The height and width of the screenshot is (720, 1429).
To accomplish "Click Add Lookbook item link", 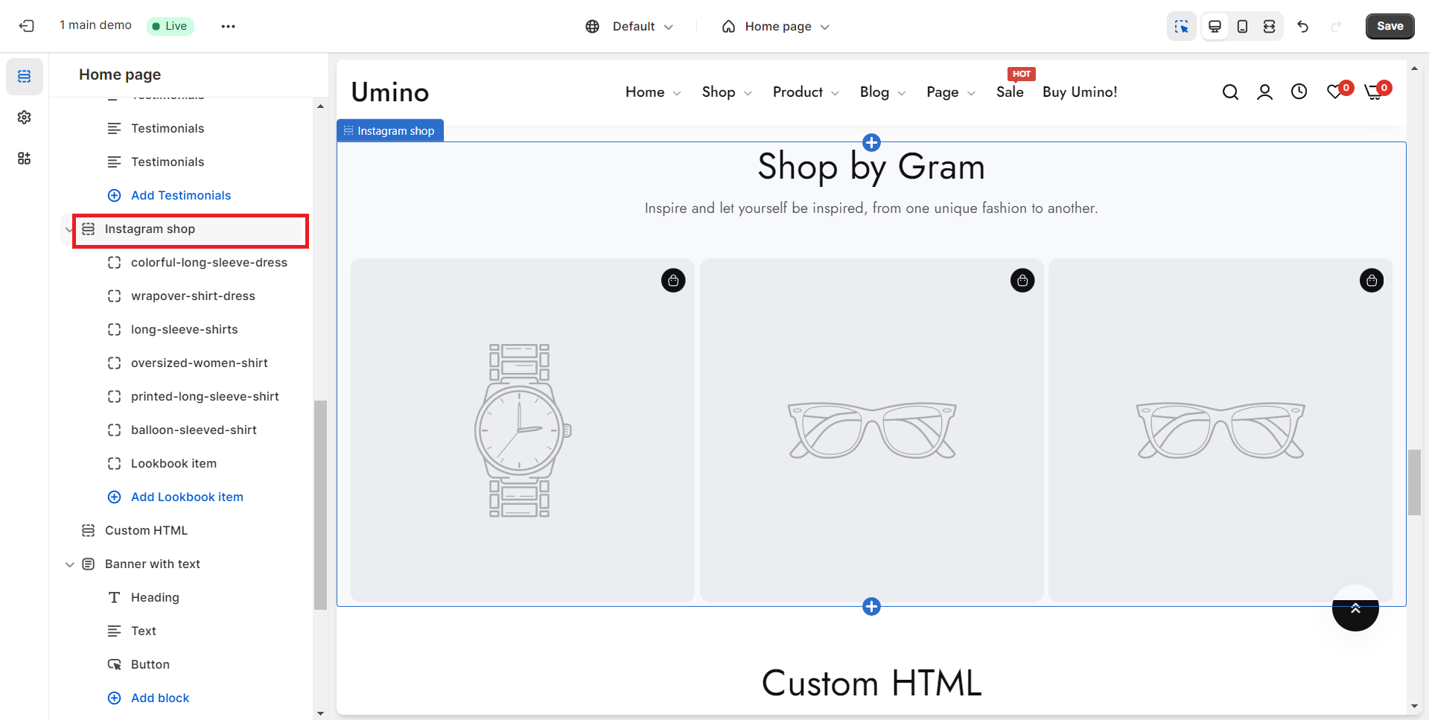I will point(187,497).
